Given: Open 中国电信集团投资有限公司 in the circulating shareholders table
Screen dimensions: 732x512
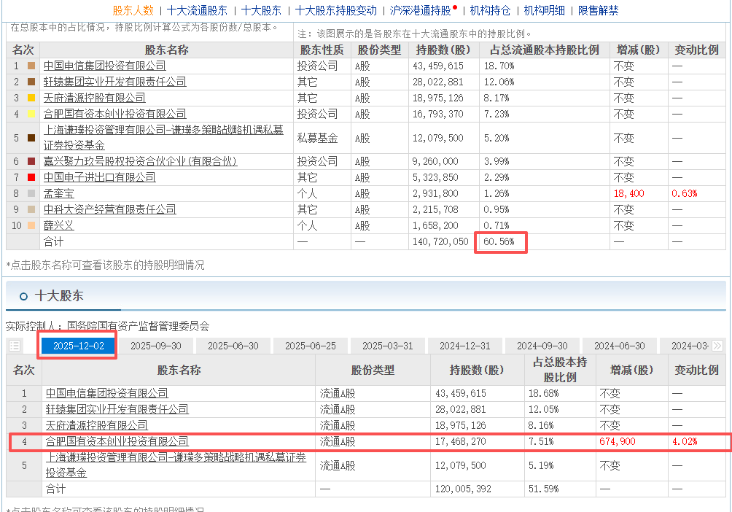Looking at the screenshot, I should click(x=104, y=66).
